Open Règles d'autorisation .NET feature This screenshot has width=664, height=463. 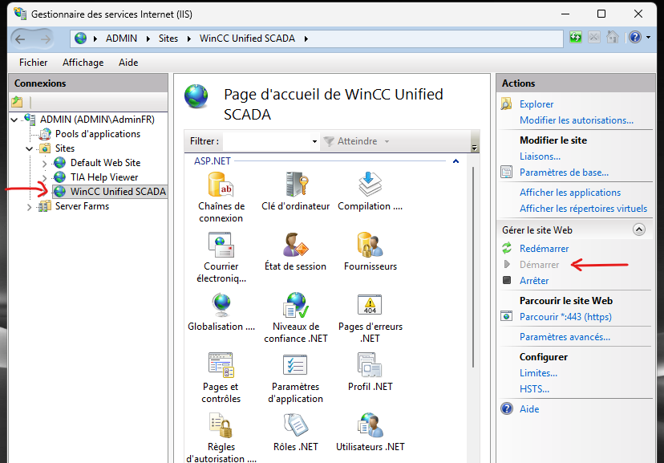point(221,437)
